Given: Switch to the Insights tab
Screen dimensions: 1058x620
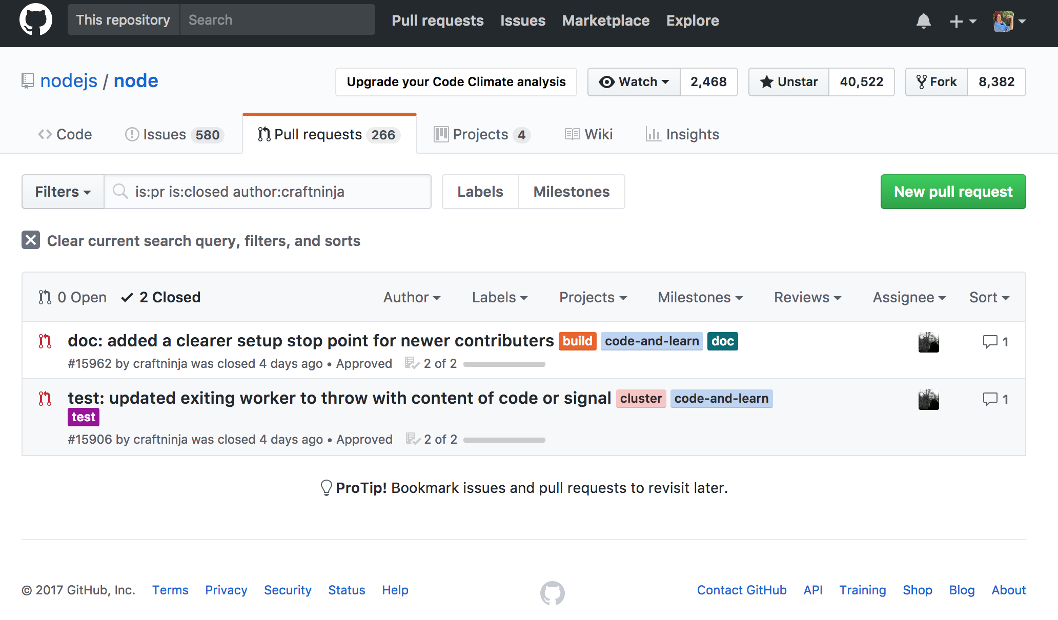Looking at the screenshot, I should tap(682, 134).
